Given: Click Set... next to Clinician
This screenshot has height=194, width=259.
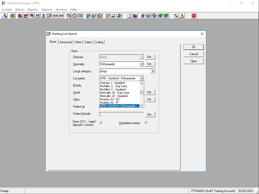Looking at the screenshot, I should (x=150, y=57).
